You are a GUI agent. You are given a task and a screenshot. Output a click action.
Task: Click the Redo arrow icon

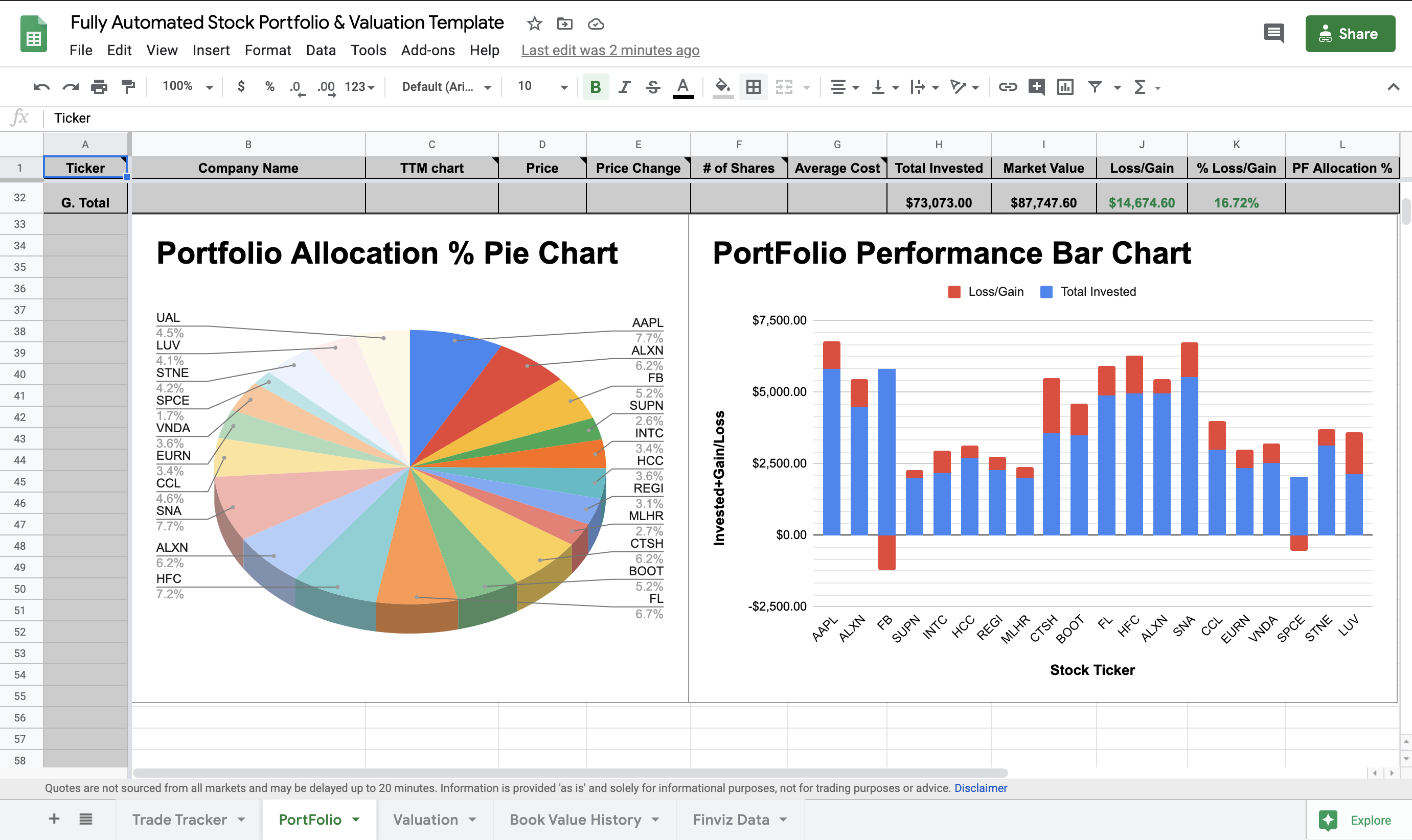[70, 86]
